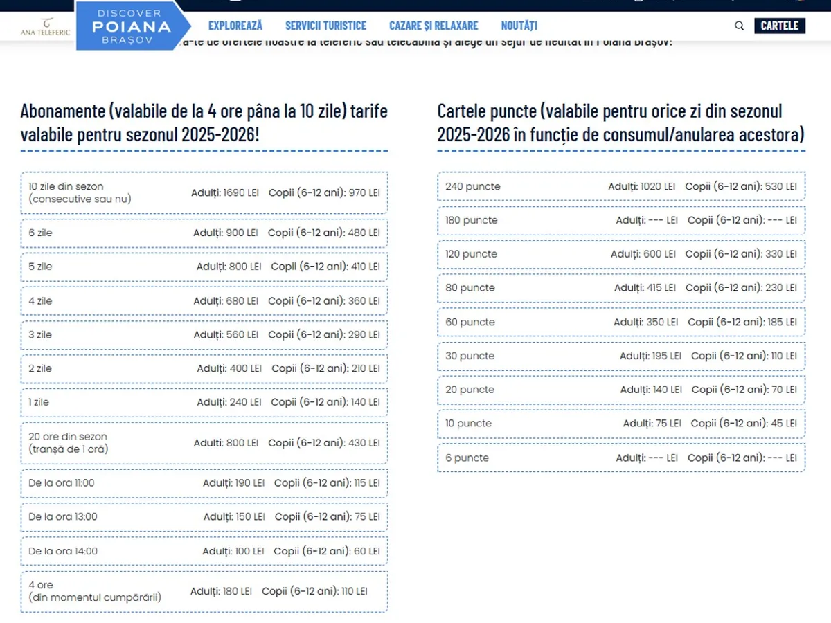Viewport: 831px width, 623px height.
Task: Go to the Noutăți section
Action: coord(519,26)
